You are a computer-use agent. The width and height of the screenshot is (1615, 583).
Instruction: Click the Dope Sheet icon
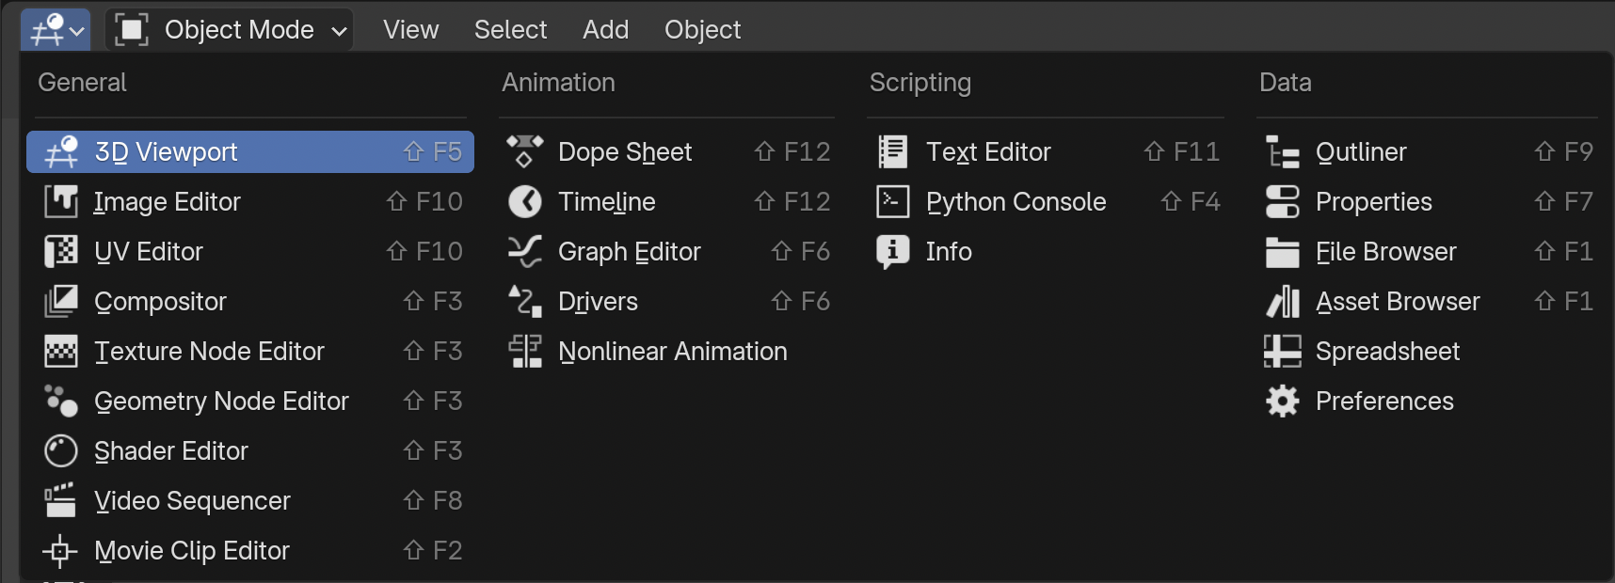coord(525,151)
